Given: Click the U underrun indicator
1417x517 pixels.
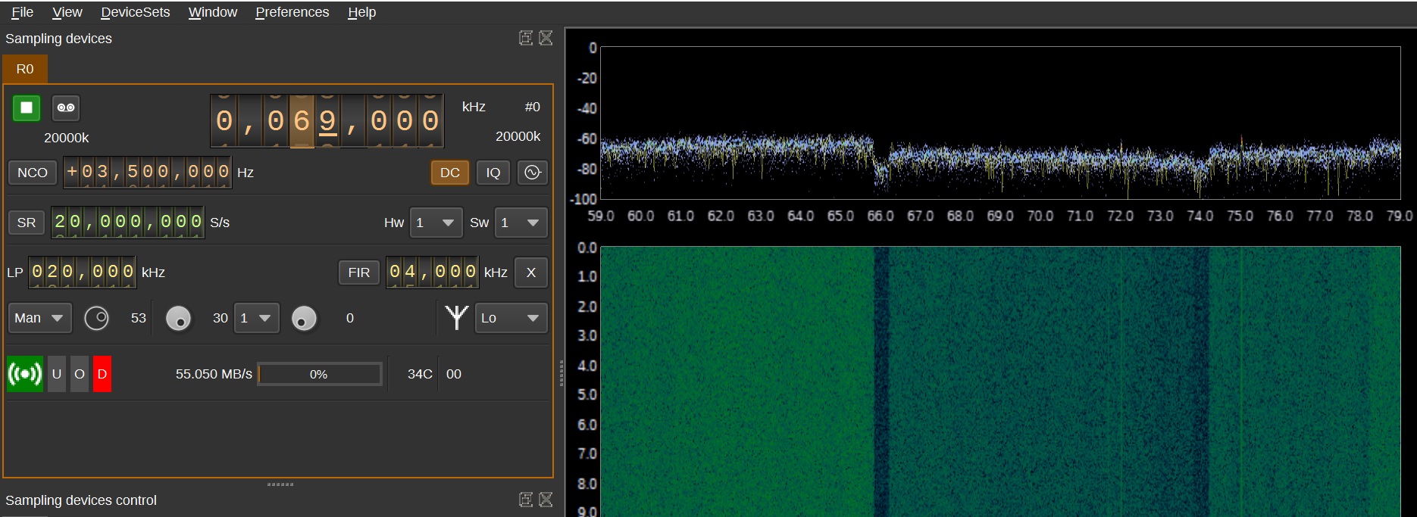Looking at the screenshot, I should point(57,374).
